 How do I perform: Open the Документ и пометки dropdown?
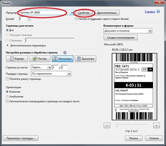pos(128,31)
